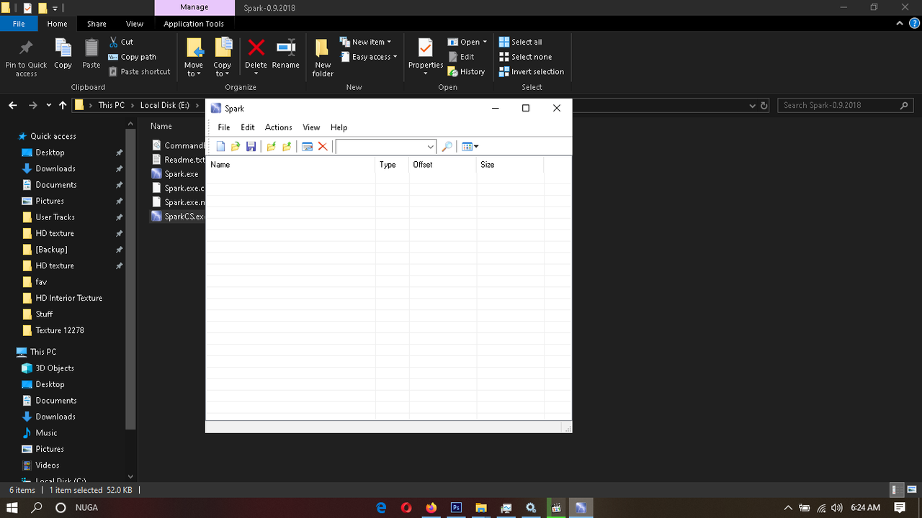Open the Help menu in Spark
922x518 pixels.
[339, 127]
